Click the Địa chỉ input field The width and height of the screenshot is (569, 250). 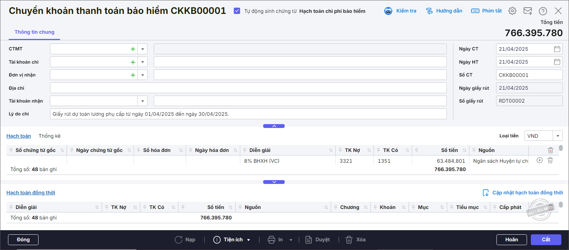(x=248, y=88)
